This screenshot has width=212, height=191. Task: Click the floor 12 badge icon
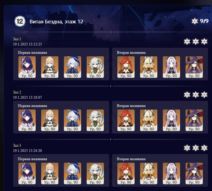[x=20, y=21]
